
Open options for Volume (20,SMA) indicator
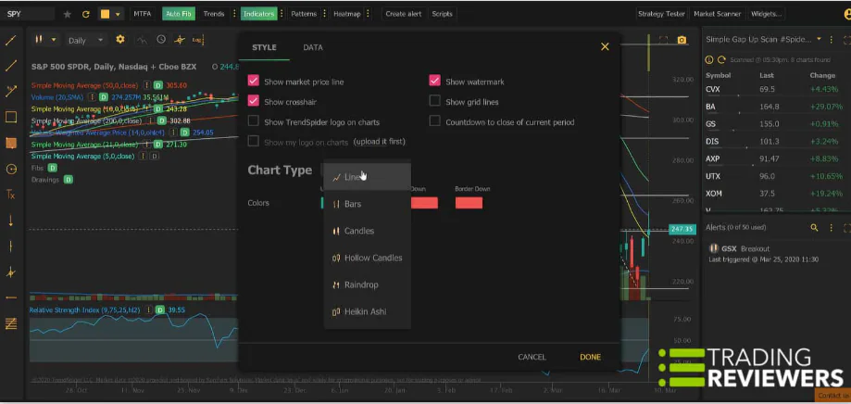(x=93, y=97)
